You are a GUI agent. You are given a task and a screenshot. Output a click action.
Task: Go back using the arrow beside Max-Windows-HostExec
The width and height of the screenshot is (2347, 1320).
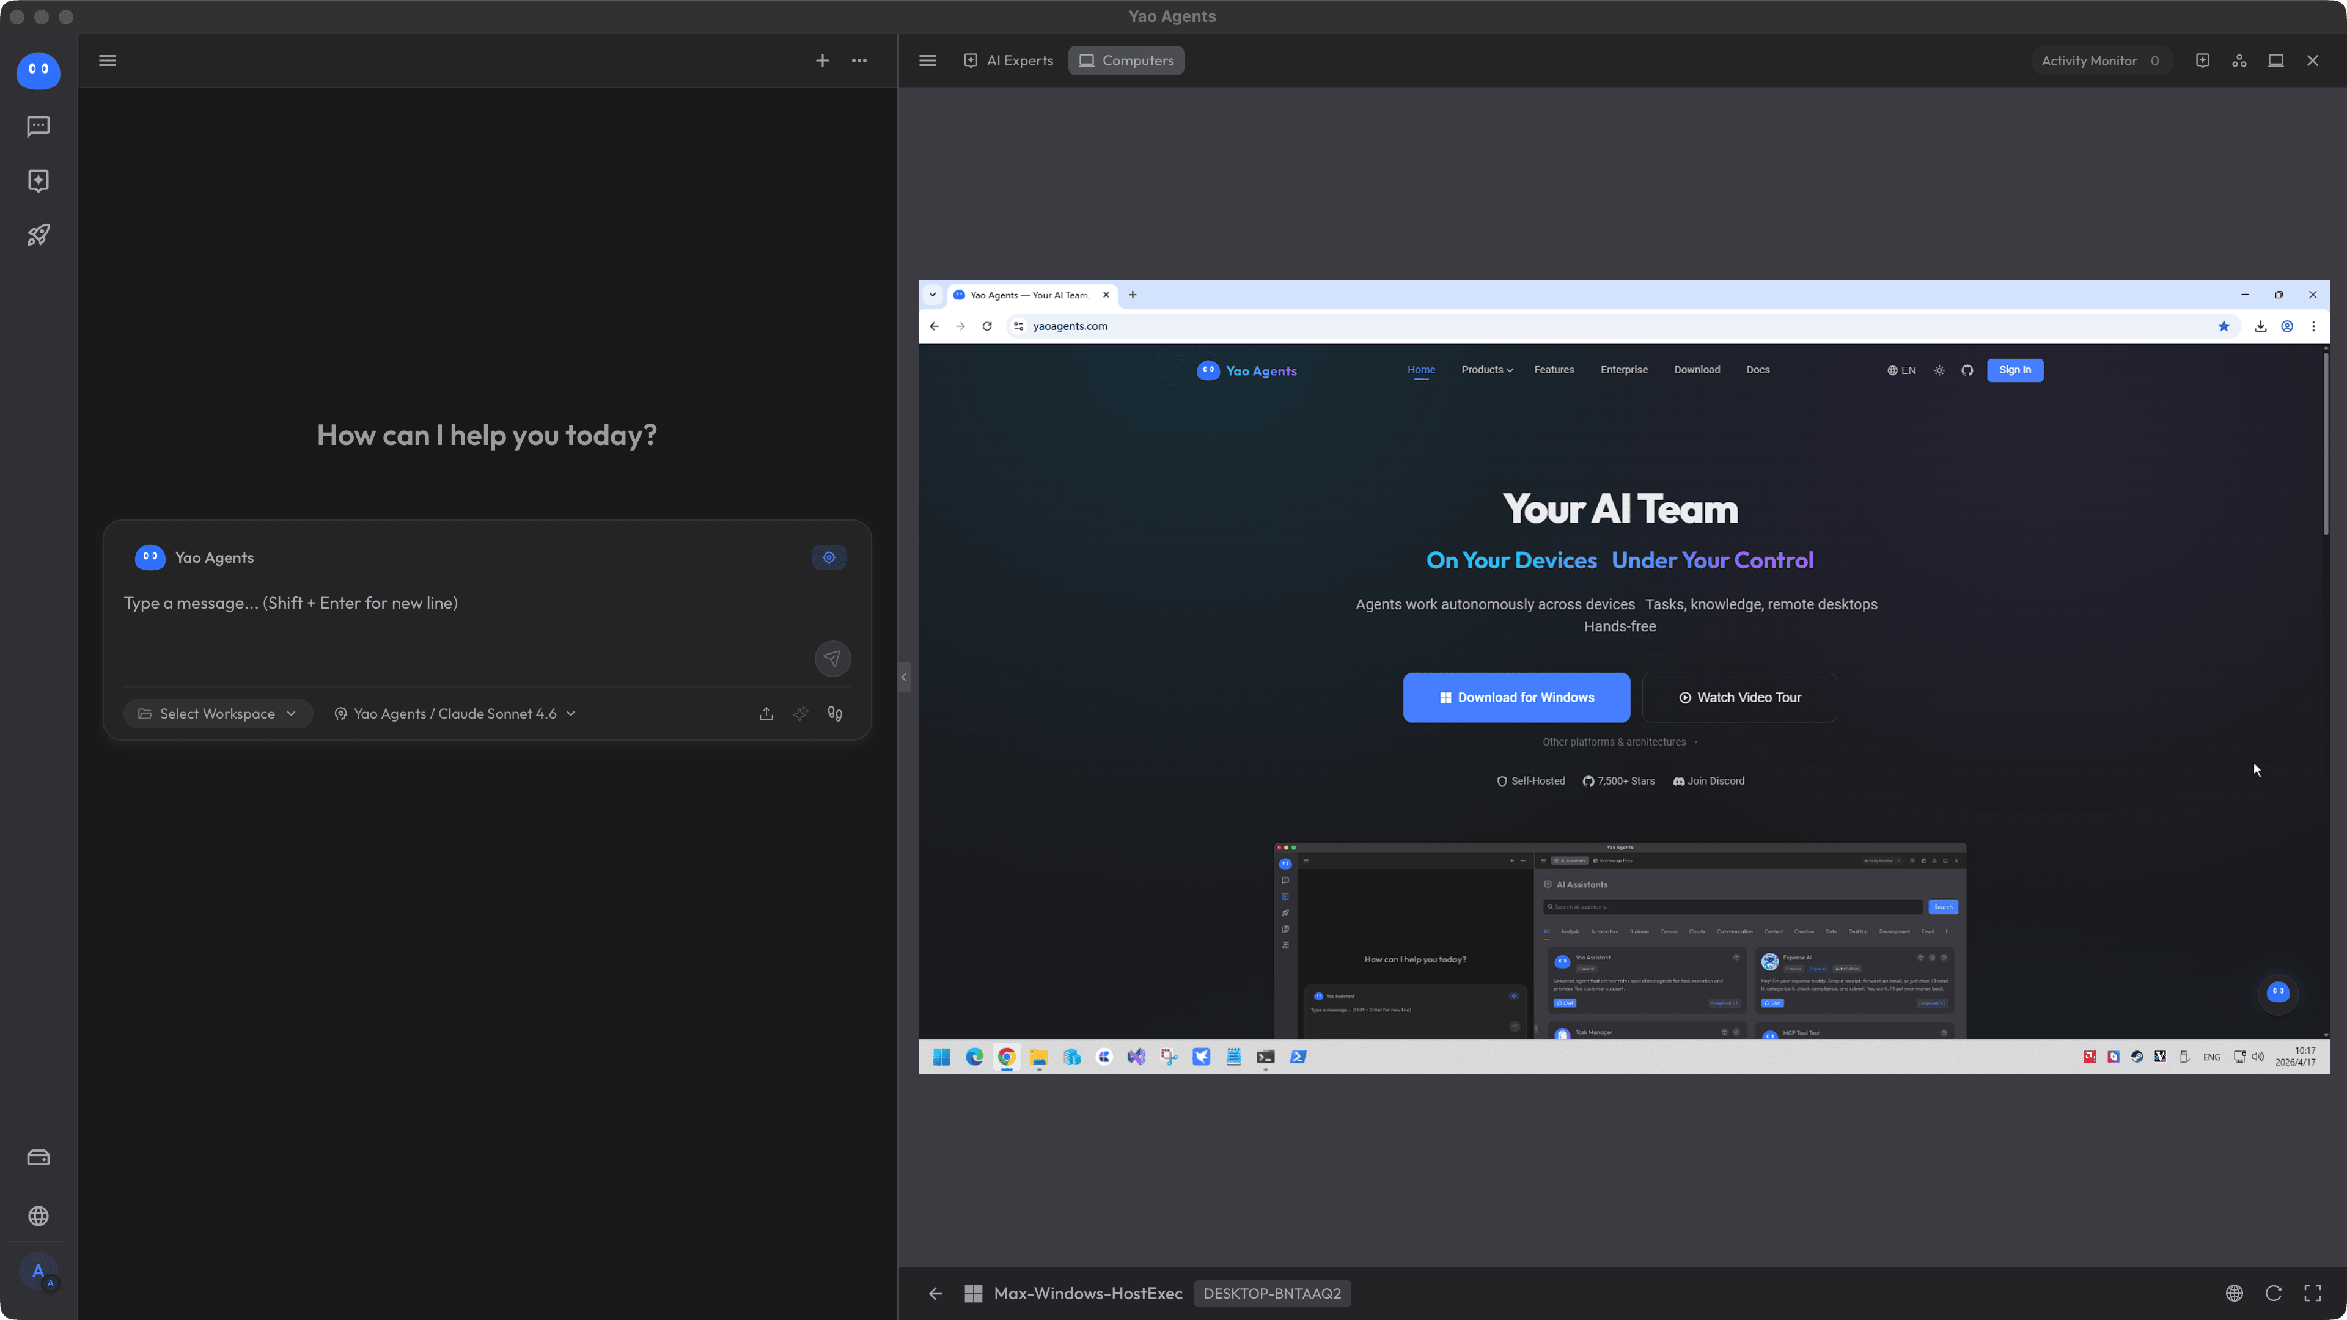(936, 1294)
